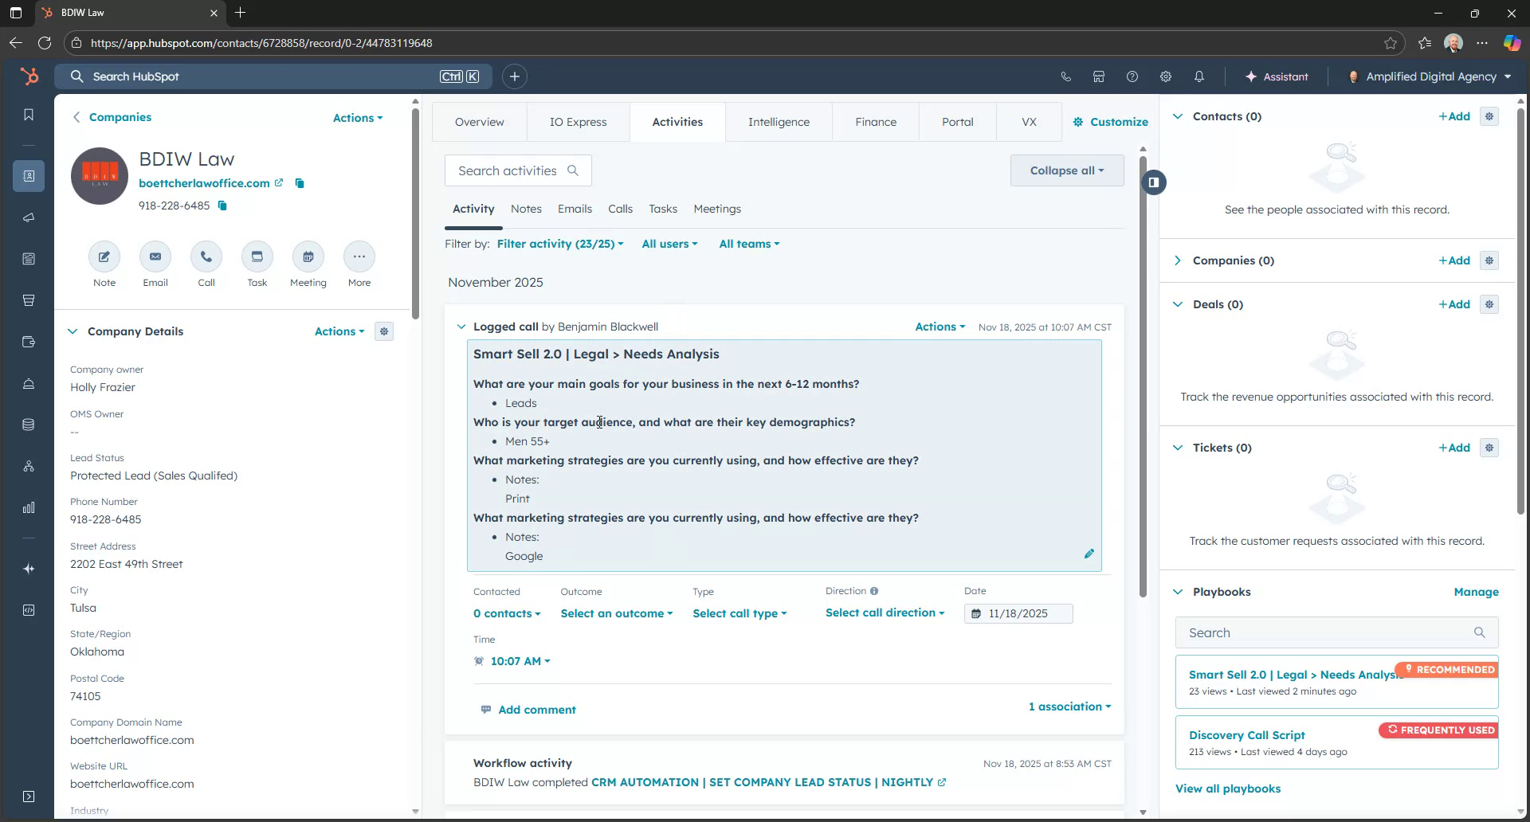Expand the Playbooks section chevron

point(1178,591)
